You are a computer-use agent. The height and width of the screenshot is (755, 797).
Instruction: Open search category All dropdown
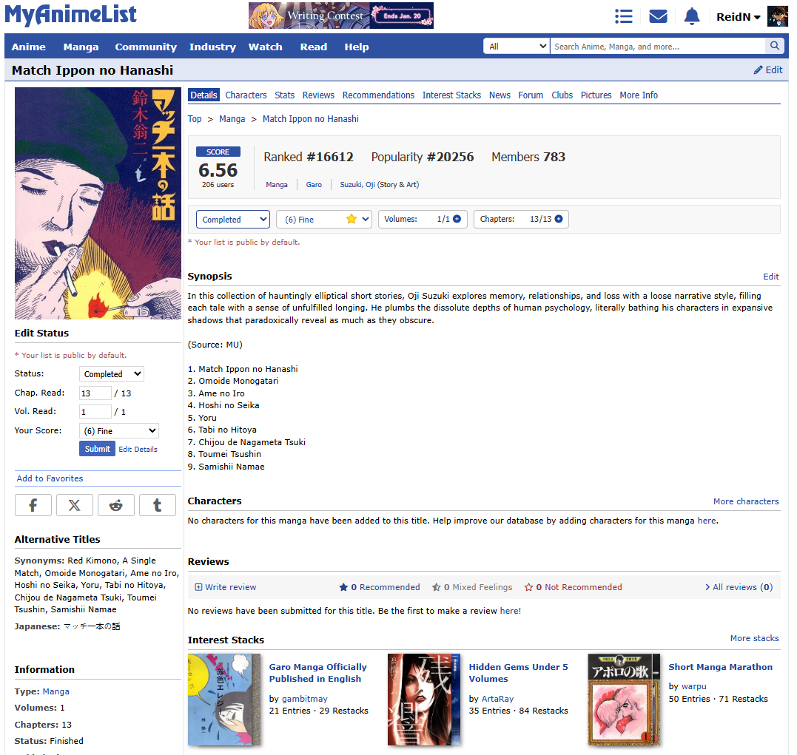[x=517, y=47]
